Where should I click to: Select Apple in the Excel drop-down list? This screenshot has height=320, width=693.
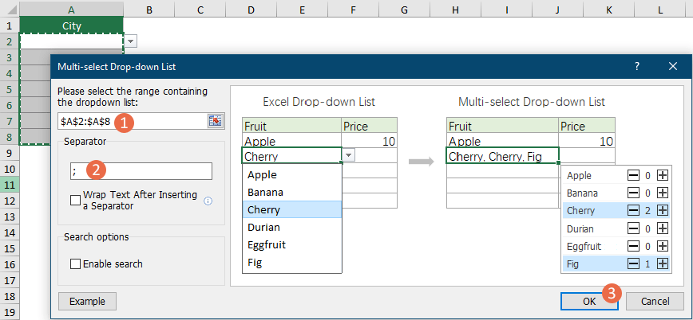292,174
